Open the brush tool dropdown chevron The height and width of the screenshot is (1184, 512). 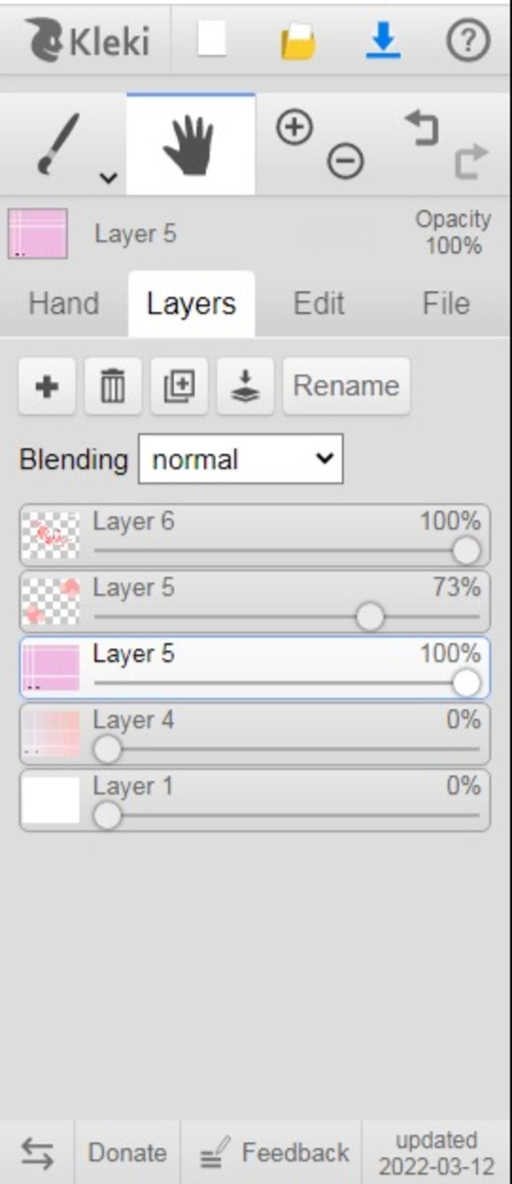tap(108, 177)
